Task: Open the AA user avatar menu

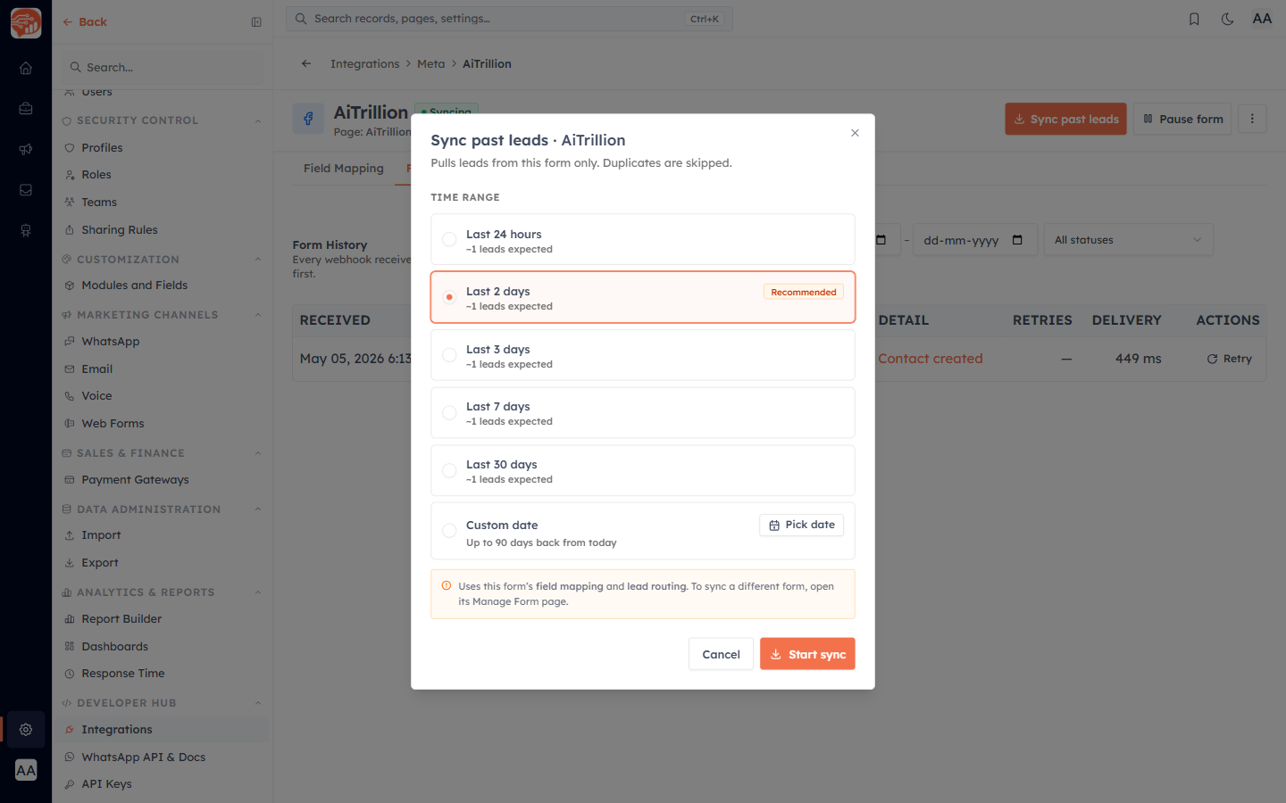Action: point(1262,19)
